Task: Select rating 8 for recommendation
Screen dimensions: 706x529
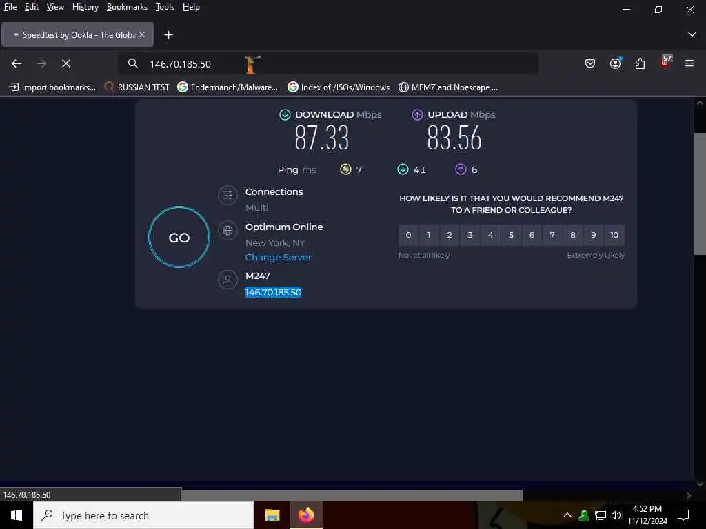Action: (x=573, y=235)
